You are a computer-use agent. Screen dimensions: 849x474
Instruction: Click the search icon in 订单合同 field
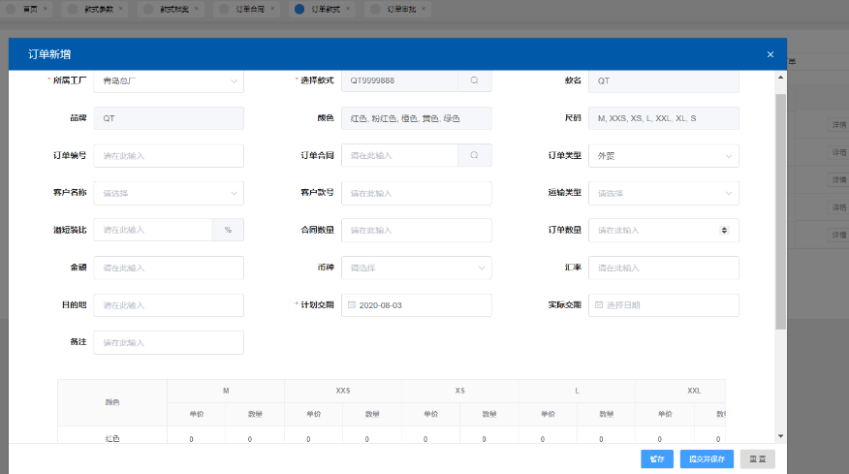pos(474,155)
